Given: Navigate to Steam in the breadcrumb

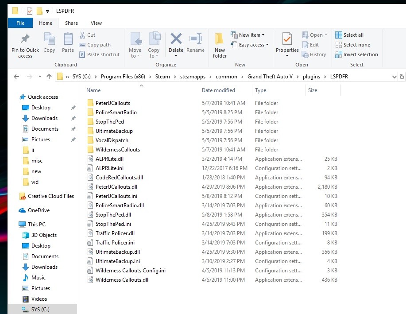Looking at the screenshot, I should (162, 77).
